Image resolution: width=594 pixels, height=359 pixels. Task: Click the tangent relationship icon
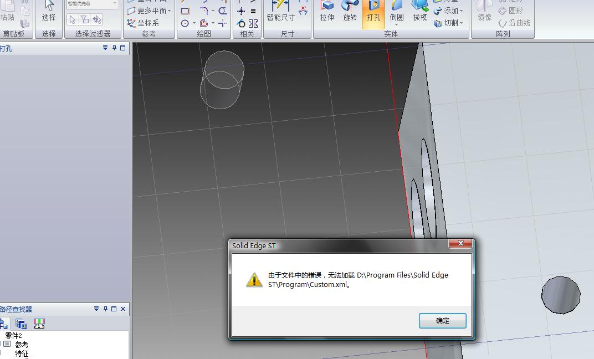coord(241,23)
